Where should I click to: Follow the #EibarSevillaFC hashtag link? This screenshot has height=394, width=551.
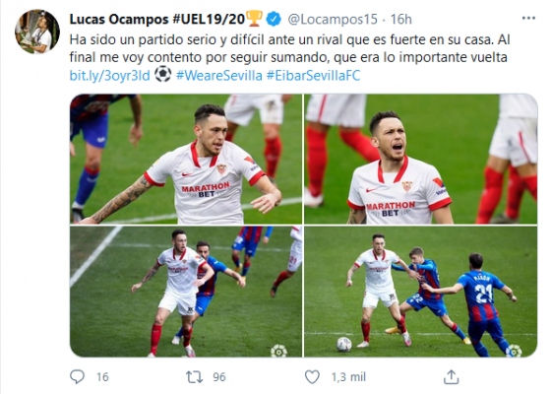pos(314,75)
